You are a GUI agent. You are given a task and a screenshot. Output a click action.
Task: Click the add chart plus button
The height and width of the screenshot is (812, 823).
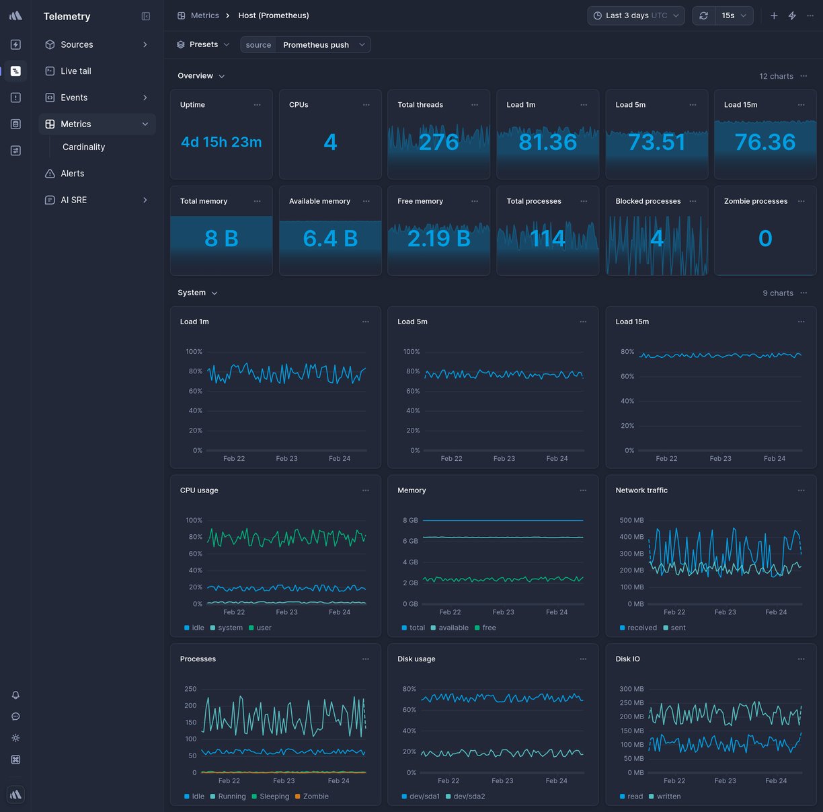tap(774, 15)
